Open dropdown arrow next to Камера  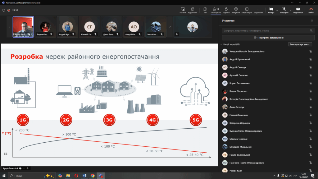click(x=277, y=10)
